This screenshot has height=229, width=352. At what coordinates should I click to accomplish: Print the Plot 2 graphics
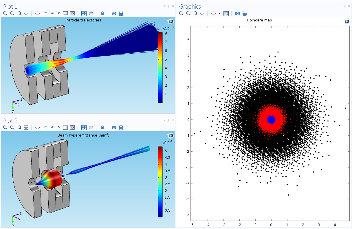point(121,128)
